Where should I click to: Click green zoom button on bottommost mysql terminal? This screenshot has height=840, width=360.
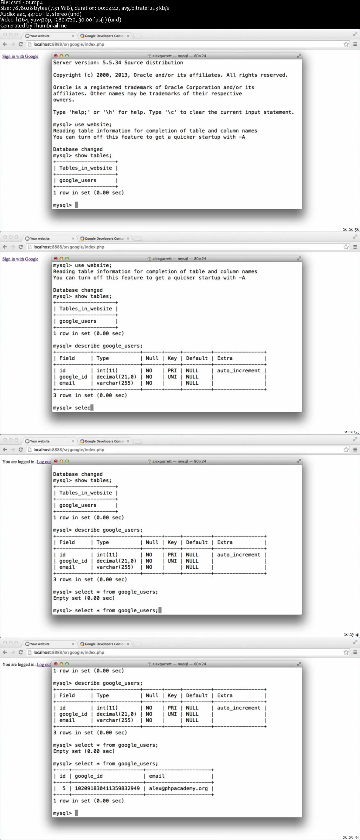click(67, 664)
